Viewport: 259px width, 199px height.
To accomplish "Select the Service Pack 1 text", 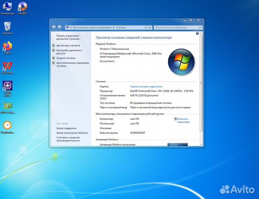I will tap(107, 61).
